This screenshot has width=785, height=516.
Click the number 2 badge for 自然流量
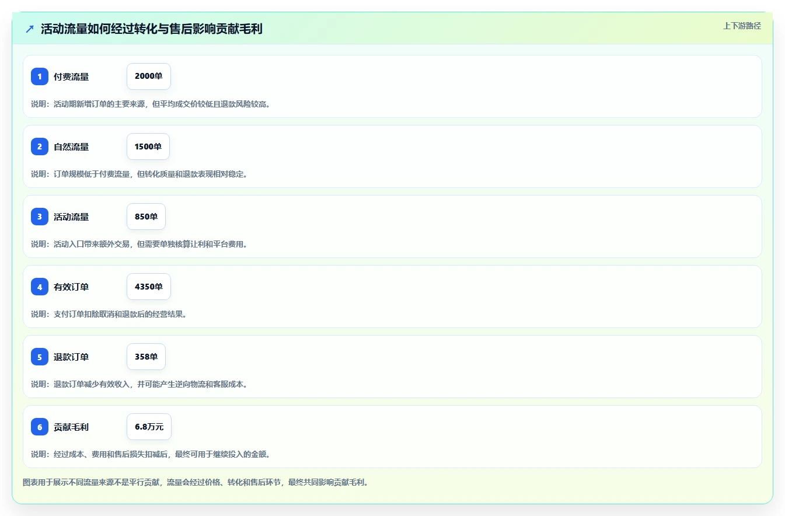(x=40, y=147)
